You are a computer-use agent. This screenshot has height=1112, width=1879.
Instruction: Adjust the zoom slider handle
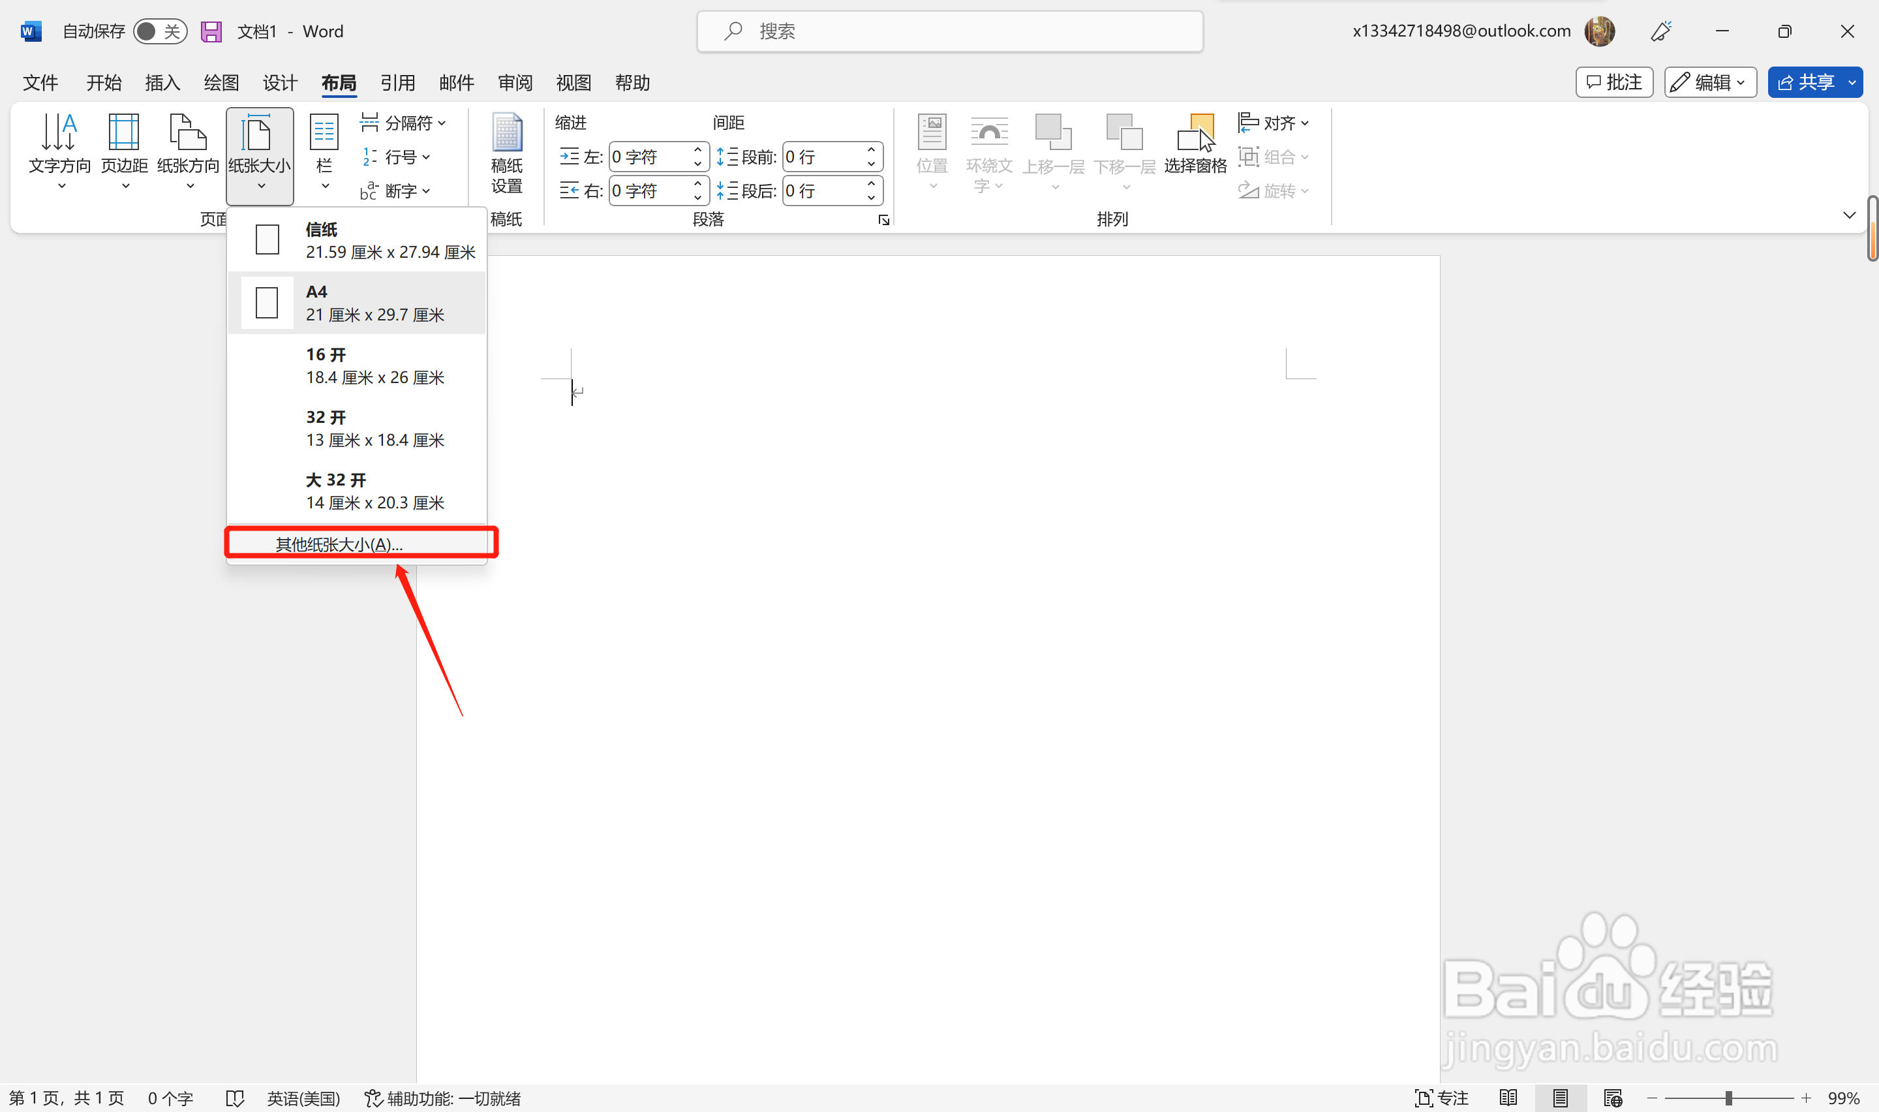click(x=1728, y=1098)
